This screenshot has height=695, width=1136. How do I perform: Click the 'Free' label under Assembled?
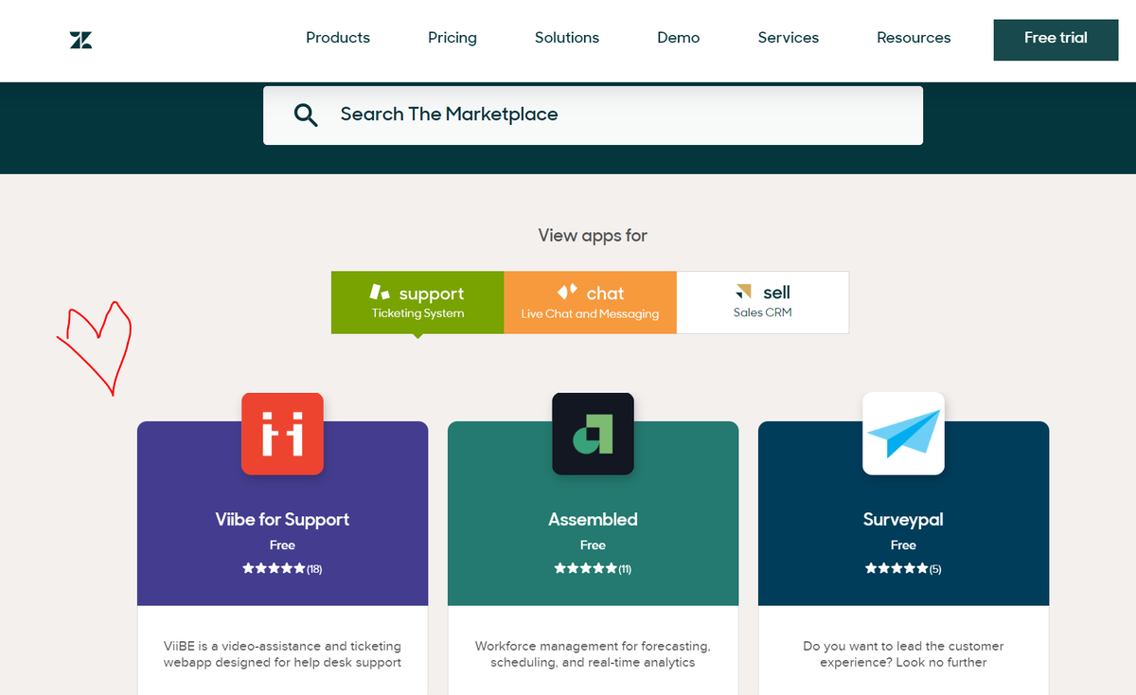tap(593, 545)
